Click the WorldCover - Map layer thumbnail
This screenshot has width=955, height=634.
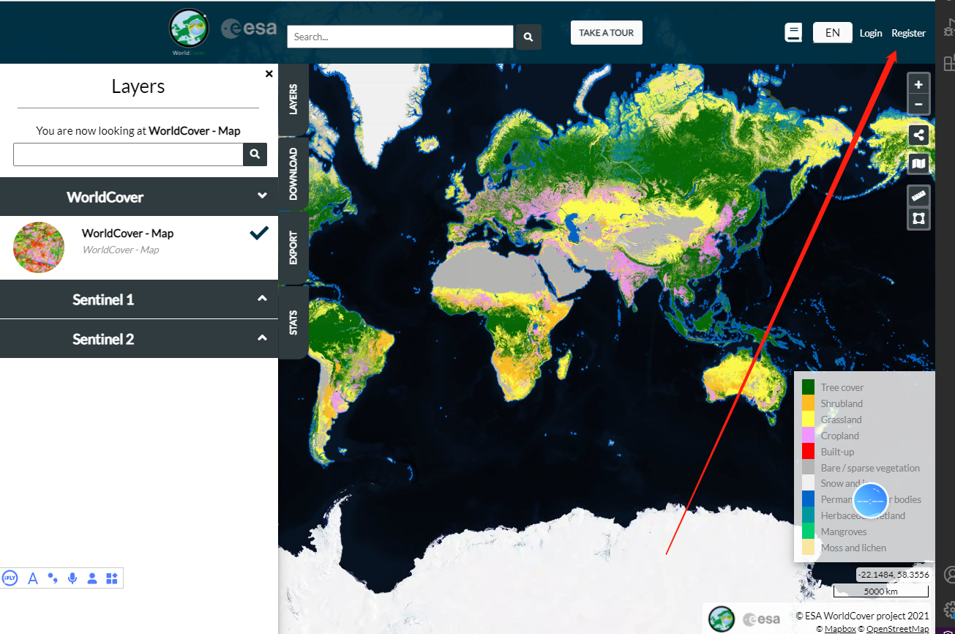(x=38, y=247)
